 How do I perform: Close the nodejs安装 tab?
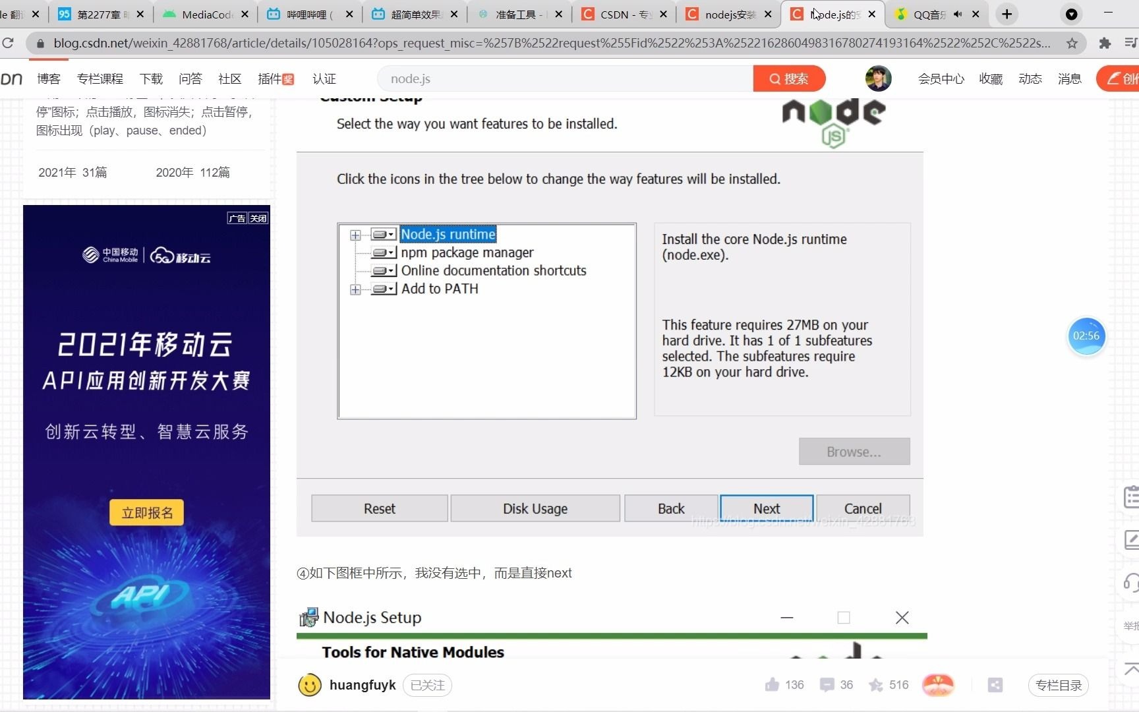768,14
